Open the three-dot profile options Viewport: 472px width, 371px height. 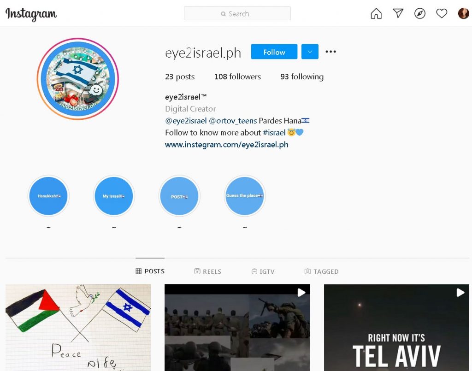(330, 52)
